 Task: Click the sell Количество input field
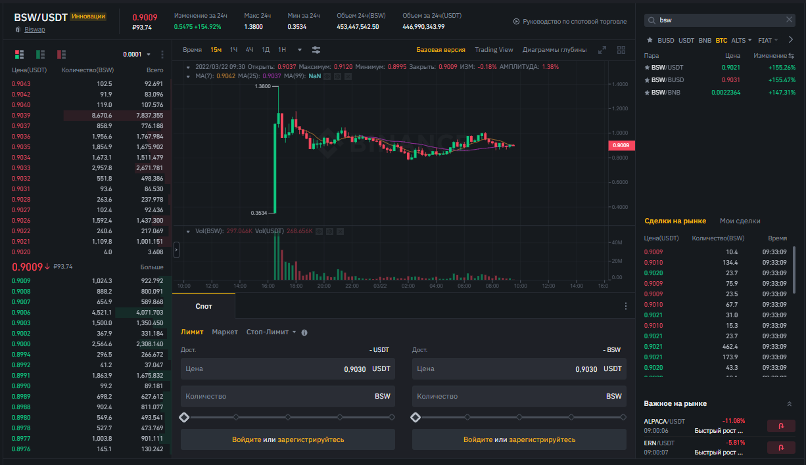pyautogui.click(x=519, y=396)
